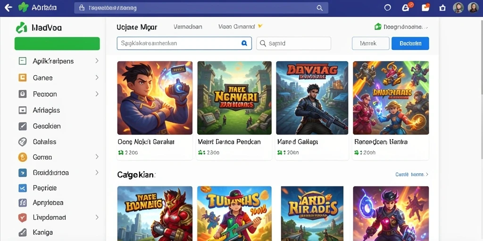The width and height of the screenshot is (483, 241).
Task: Click the green button in sidebar
Action: point(57,44)
